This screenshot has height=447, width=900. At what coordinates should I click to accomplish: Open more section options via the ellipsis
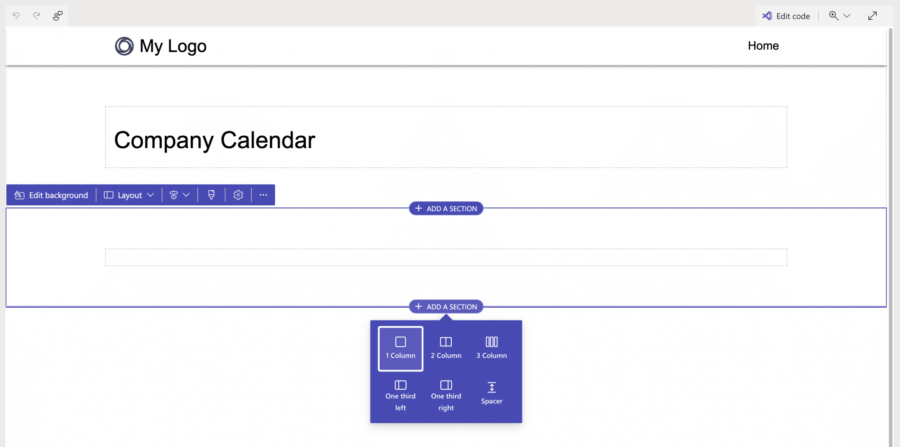click(263, 195)
